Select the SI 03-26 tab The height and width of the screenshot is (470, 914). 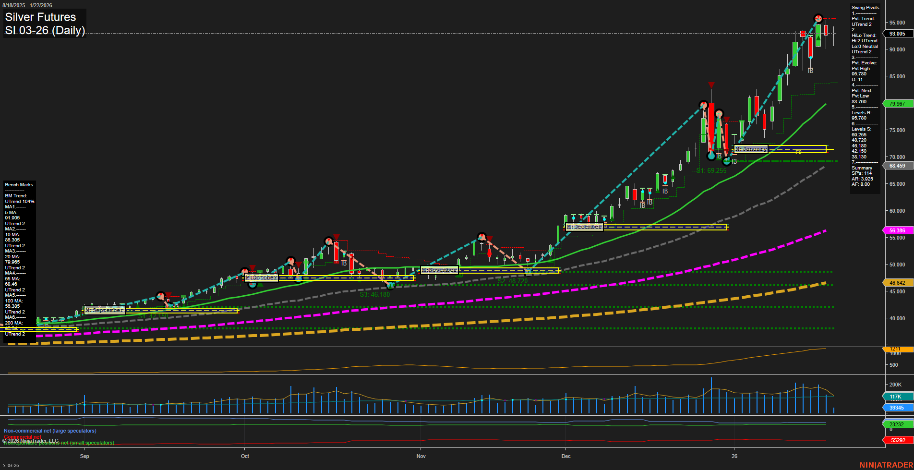[x=11, y=465]
